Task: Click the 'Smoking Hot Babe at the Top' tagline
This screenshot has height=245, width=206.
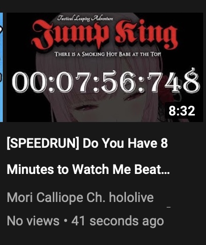Action: pos(108,54)
